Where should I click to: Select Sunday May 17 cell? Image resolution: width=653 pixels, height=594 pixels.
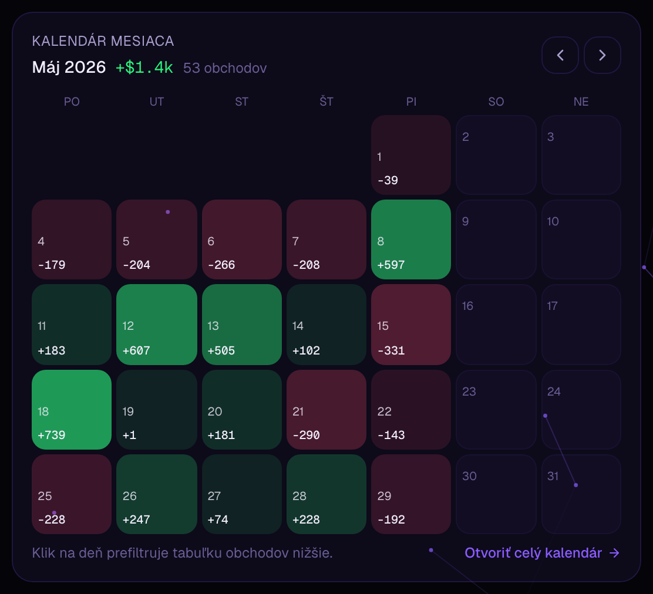[581, 325]
